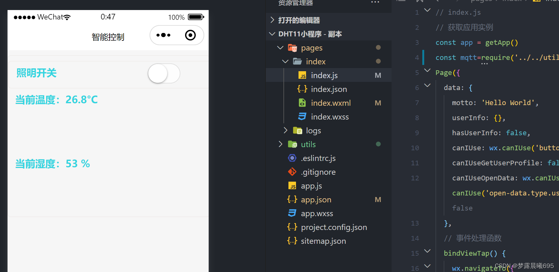Click the getApp() call on line 3
Screen dimensions: 559x272
pyautogui.click(x=501, y=43)
